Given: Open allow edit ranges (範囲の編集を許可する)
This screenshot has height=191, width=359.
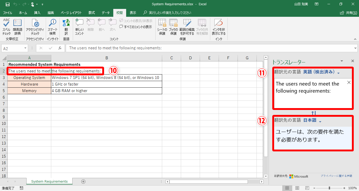Looking at the screenshot, I should click(187, 27).
